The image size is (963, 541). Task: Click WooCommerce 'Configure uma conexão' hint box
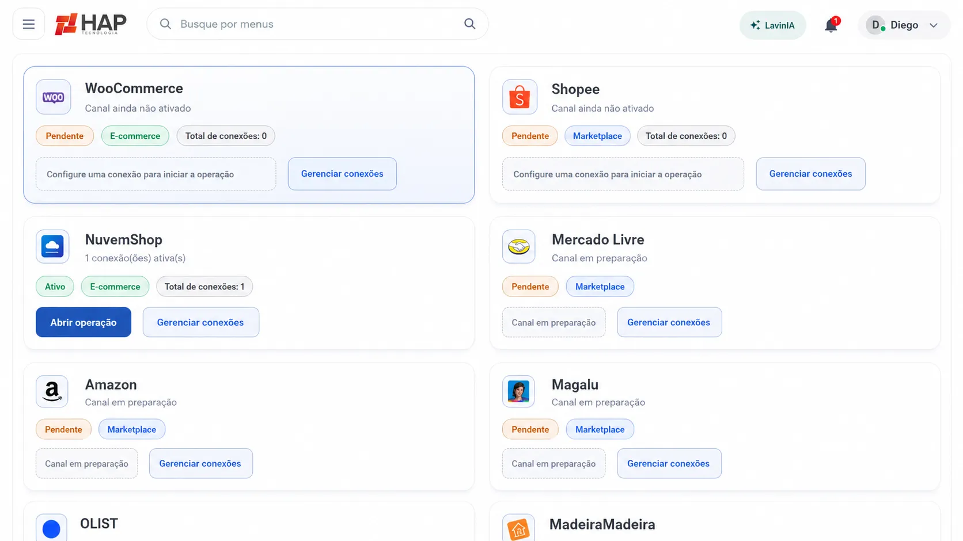[156, 174]
